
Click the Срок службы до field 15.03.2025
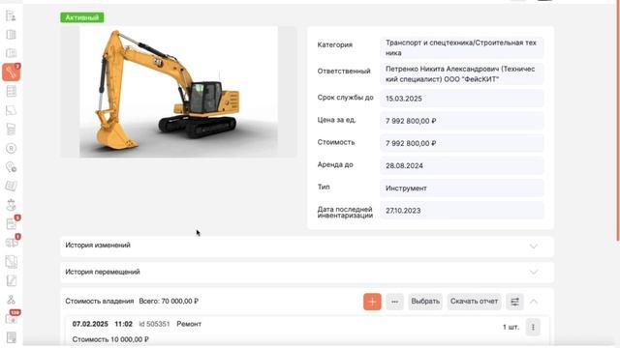pyautogui.click(x=461, y=99)
